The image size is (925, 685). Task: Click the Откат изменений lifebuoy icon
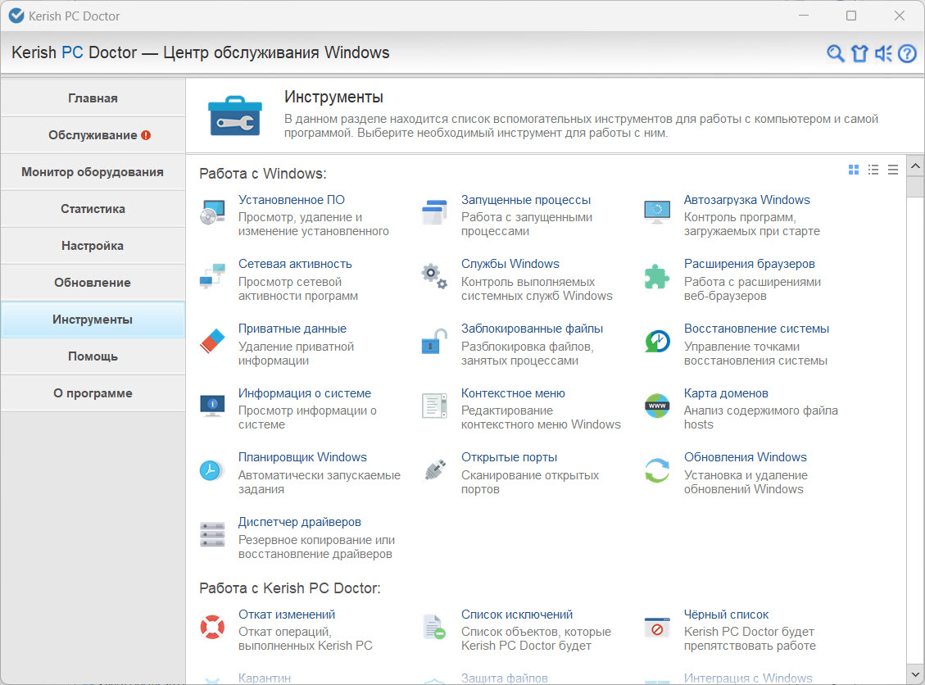(x=212, y=628)
